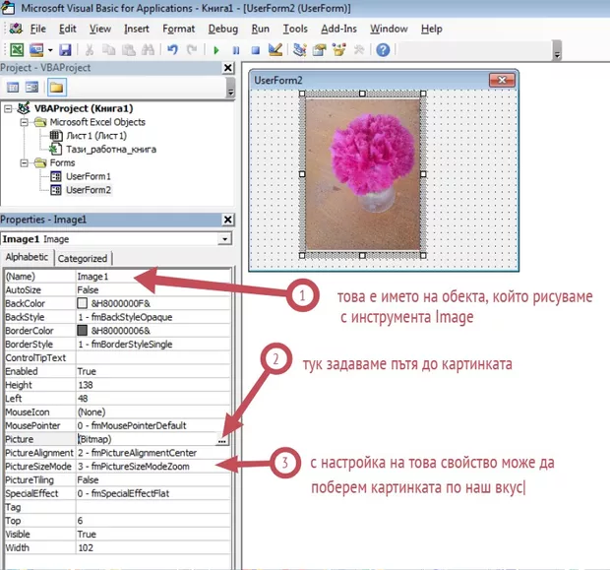This screenshot has width=610, height=570.
Task: Click the BackColor color swatch
Action: (84, 303)
